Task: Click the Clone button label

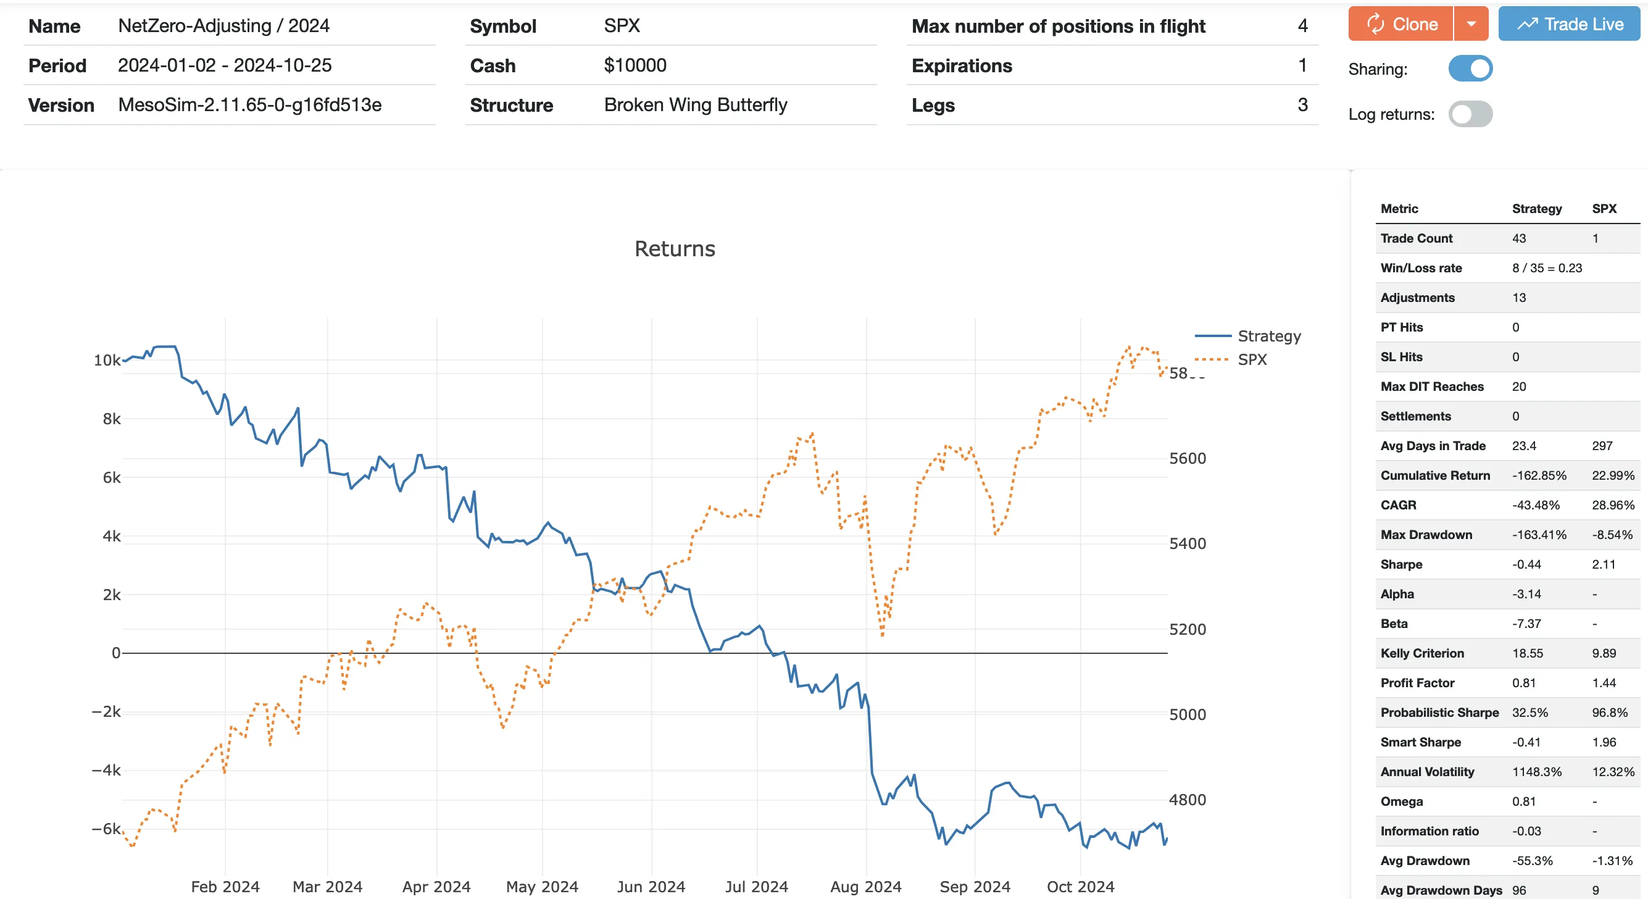Action: [x=1415, y=24]
